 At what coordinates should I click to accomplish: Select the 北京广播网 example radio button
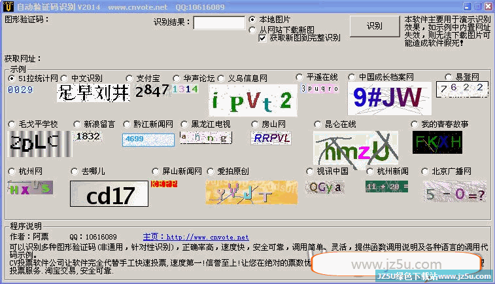pyautogui.click(x=425, y=171)
